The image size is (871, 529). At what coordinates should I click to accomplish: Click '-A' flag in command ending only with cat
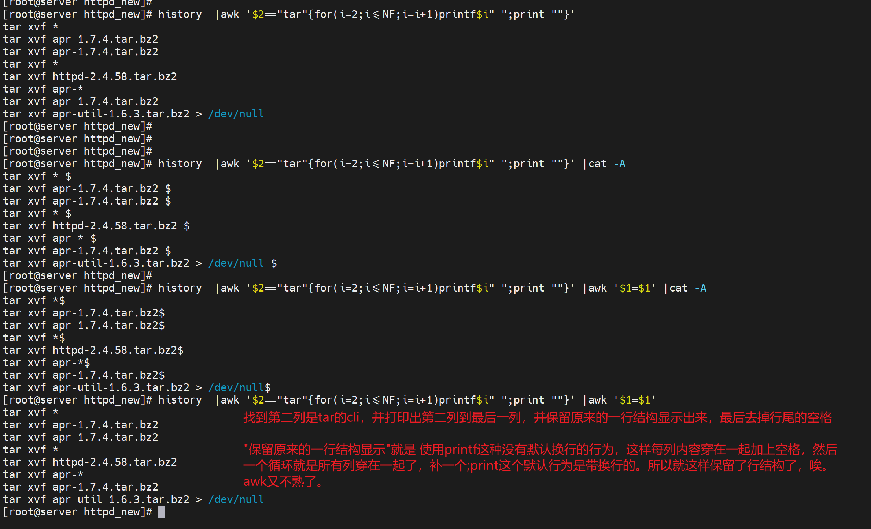click(x=620, y=164)
